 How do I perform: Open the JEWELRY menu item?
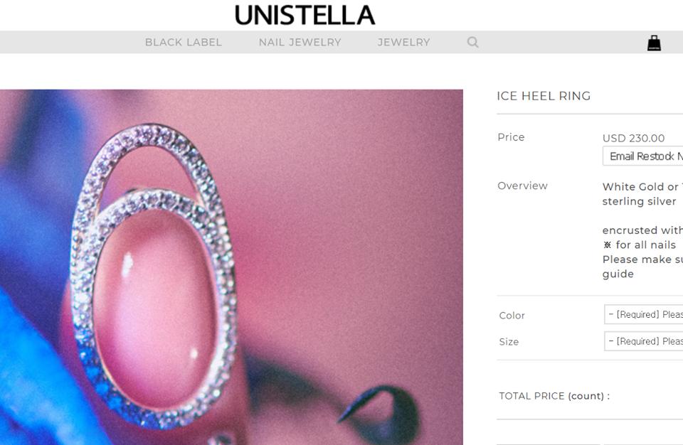click(x=404, y=42)
